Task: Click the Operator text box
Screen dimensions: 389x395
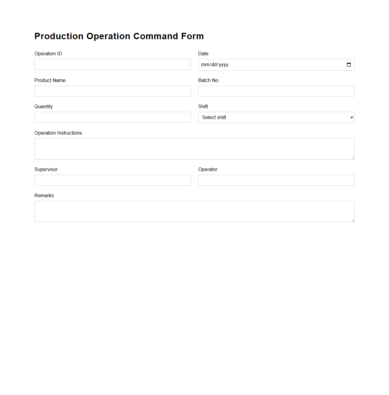Action: pos(276,180)
